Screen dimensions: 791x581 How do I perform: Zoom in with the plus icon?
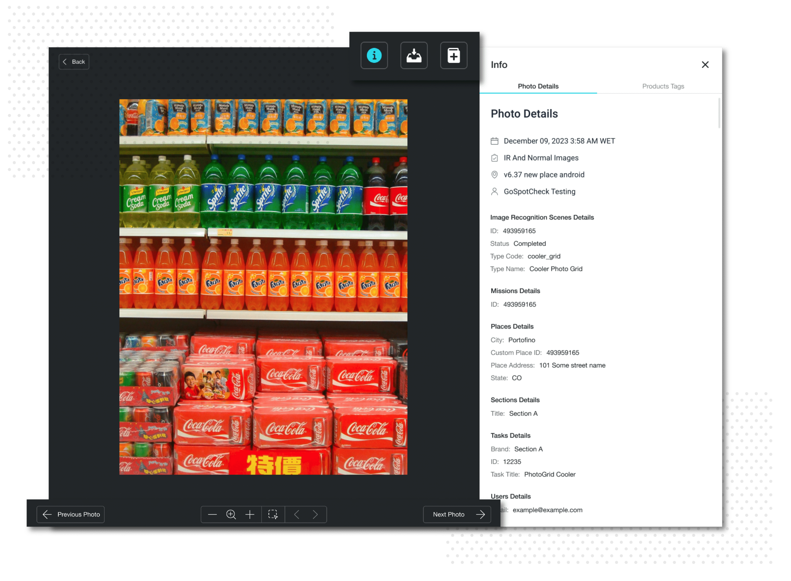(x=250, y=515)
